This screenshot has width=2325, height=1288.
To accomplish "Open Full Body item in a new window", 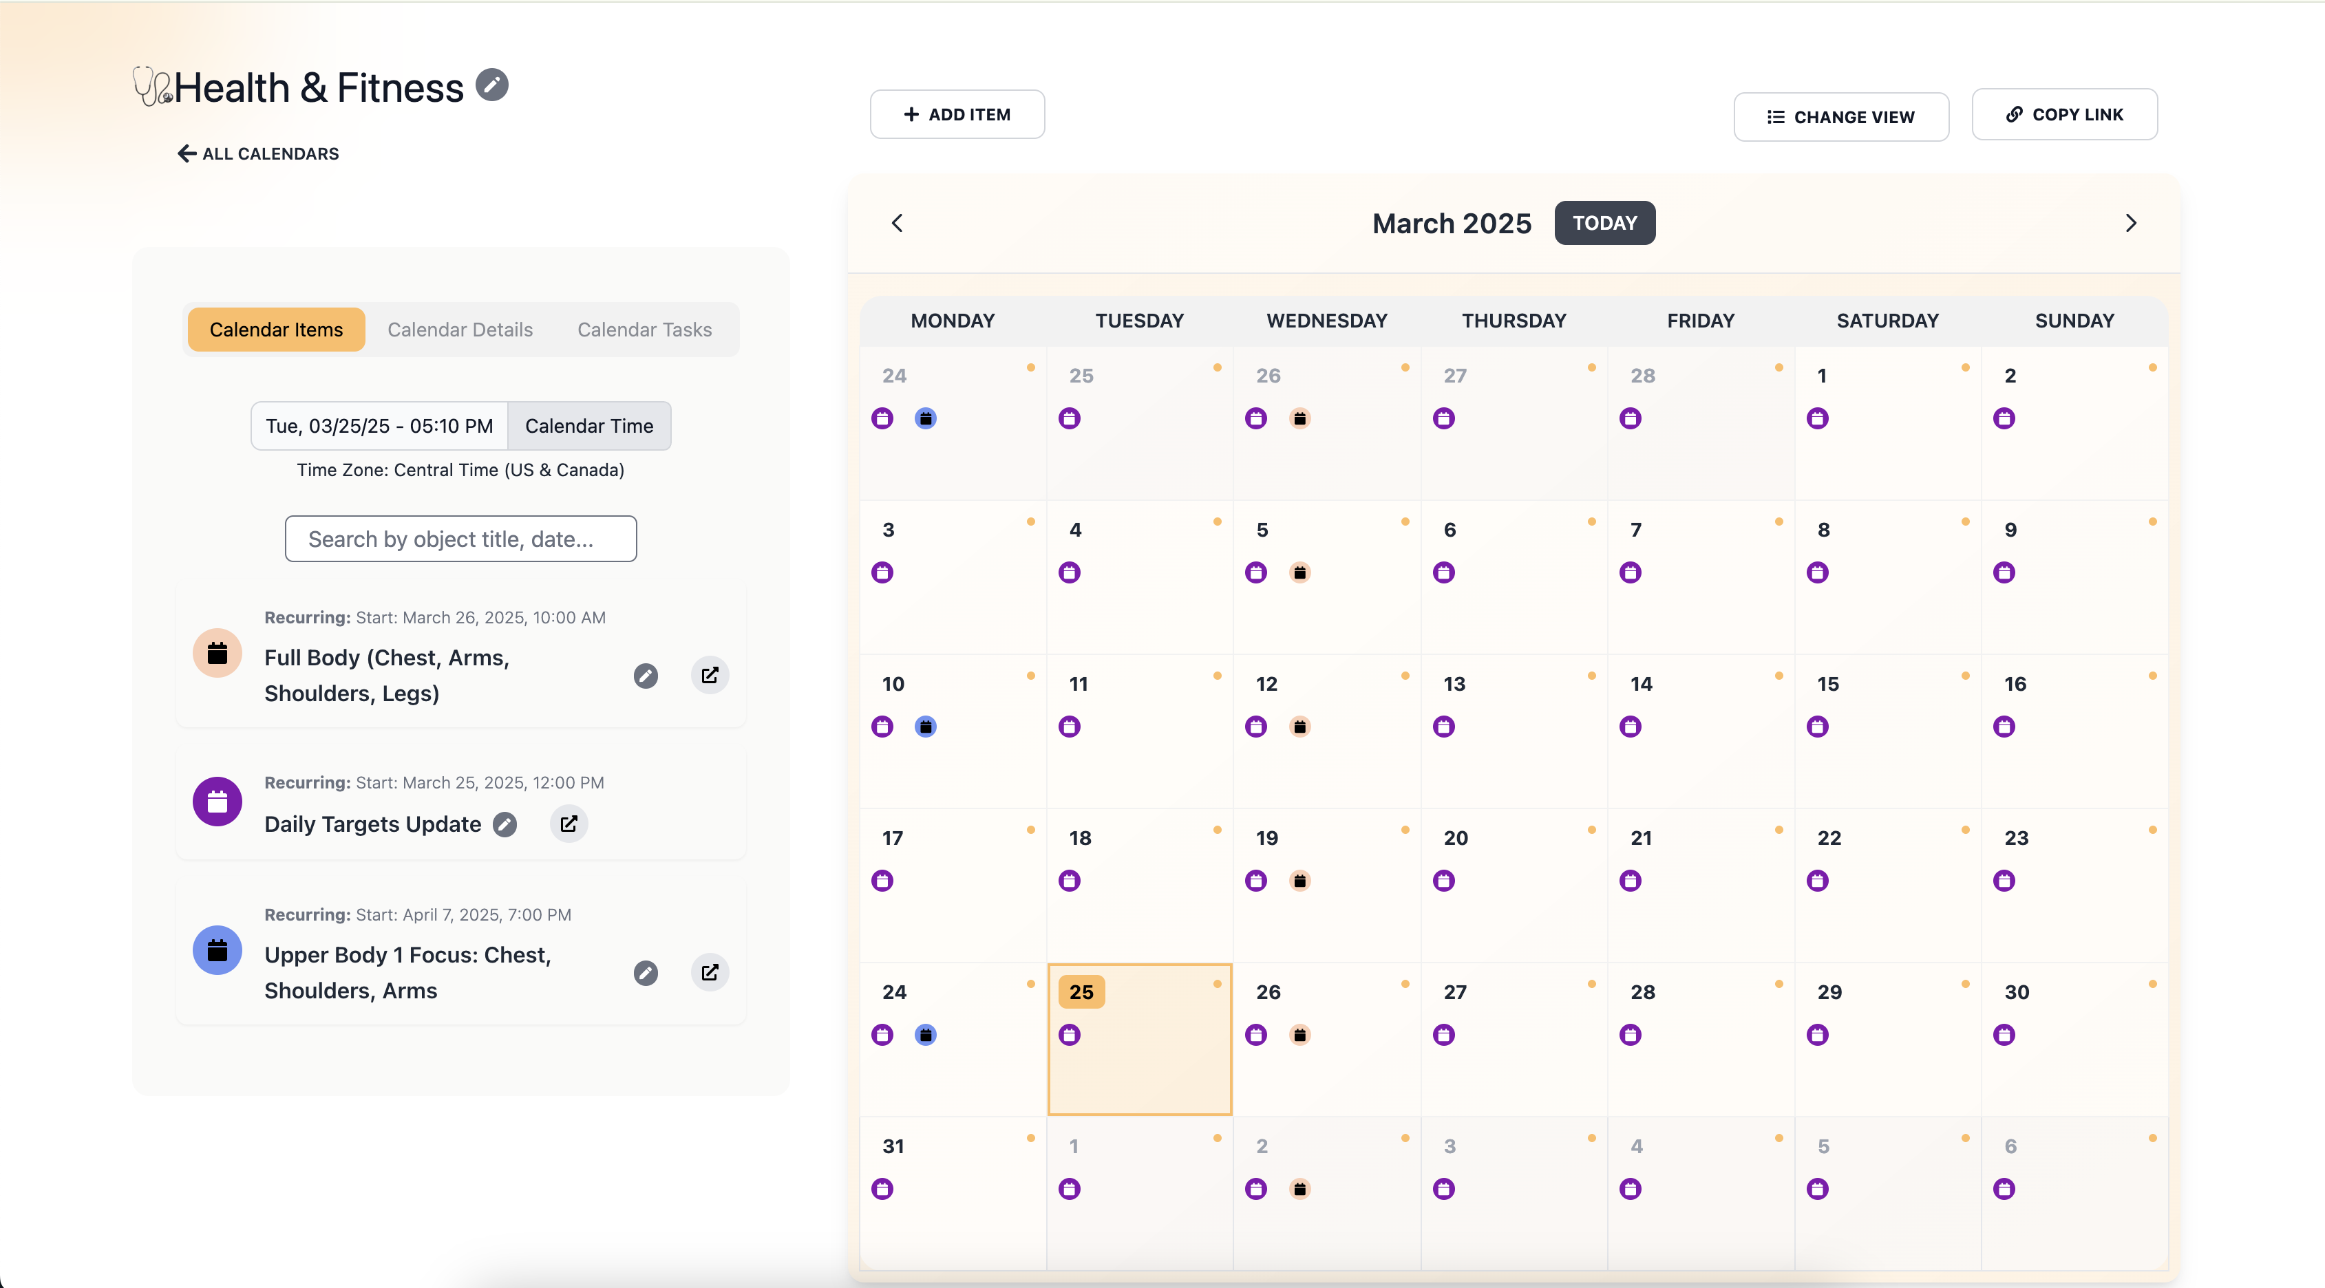I will 710,675.
